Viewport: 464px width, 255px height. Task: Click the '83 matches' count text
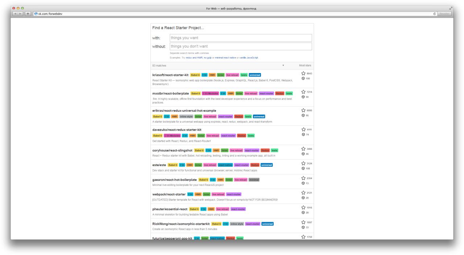click(159, 65)
